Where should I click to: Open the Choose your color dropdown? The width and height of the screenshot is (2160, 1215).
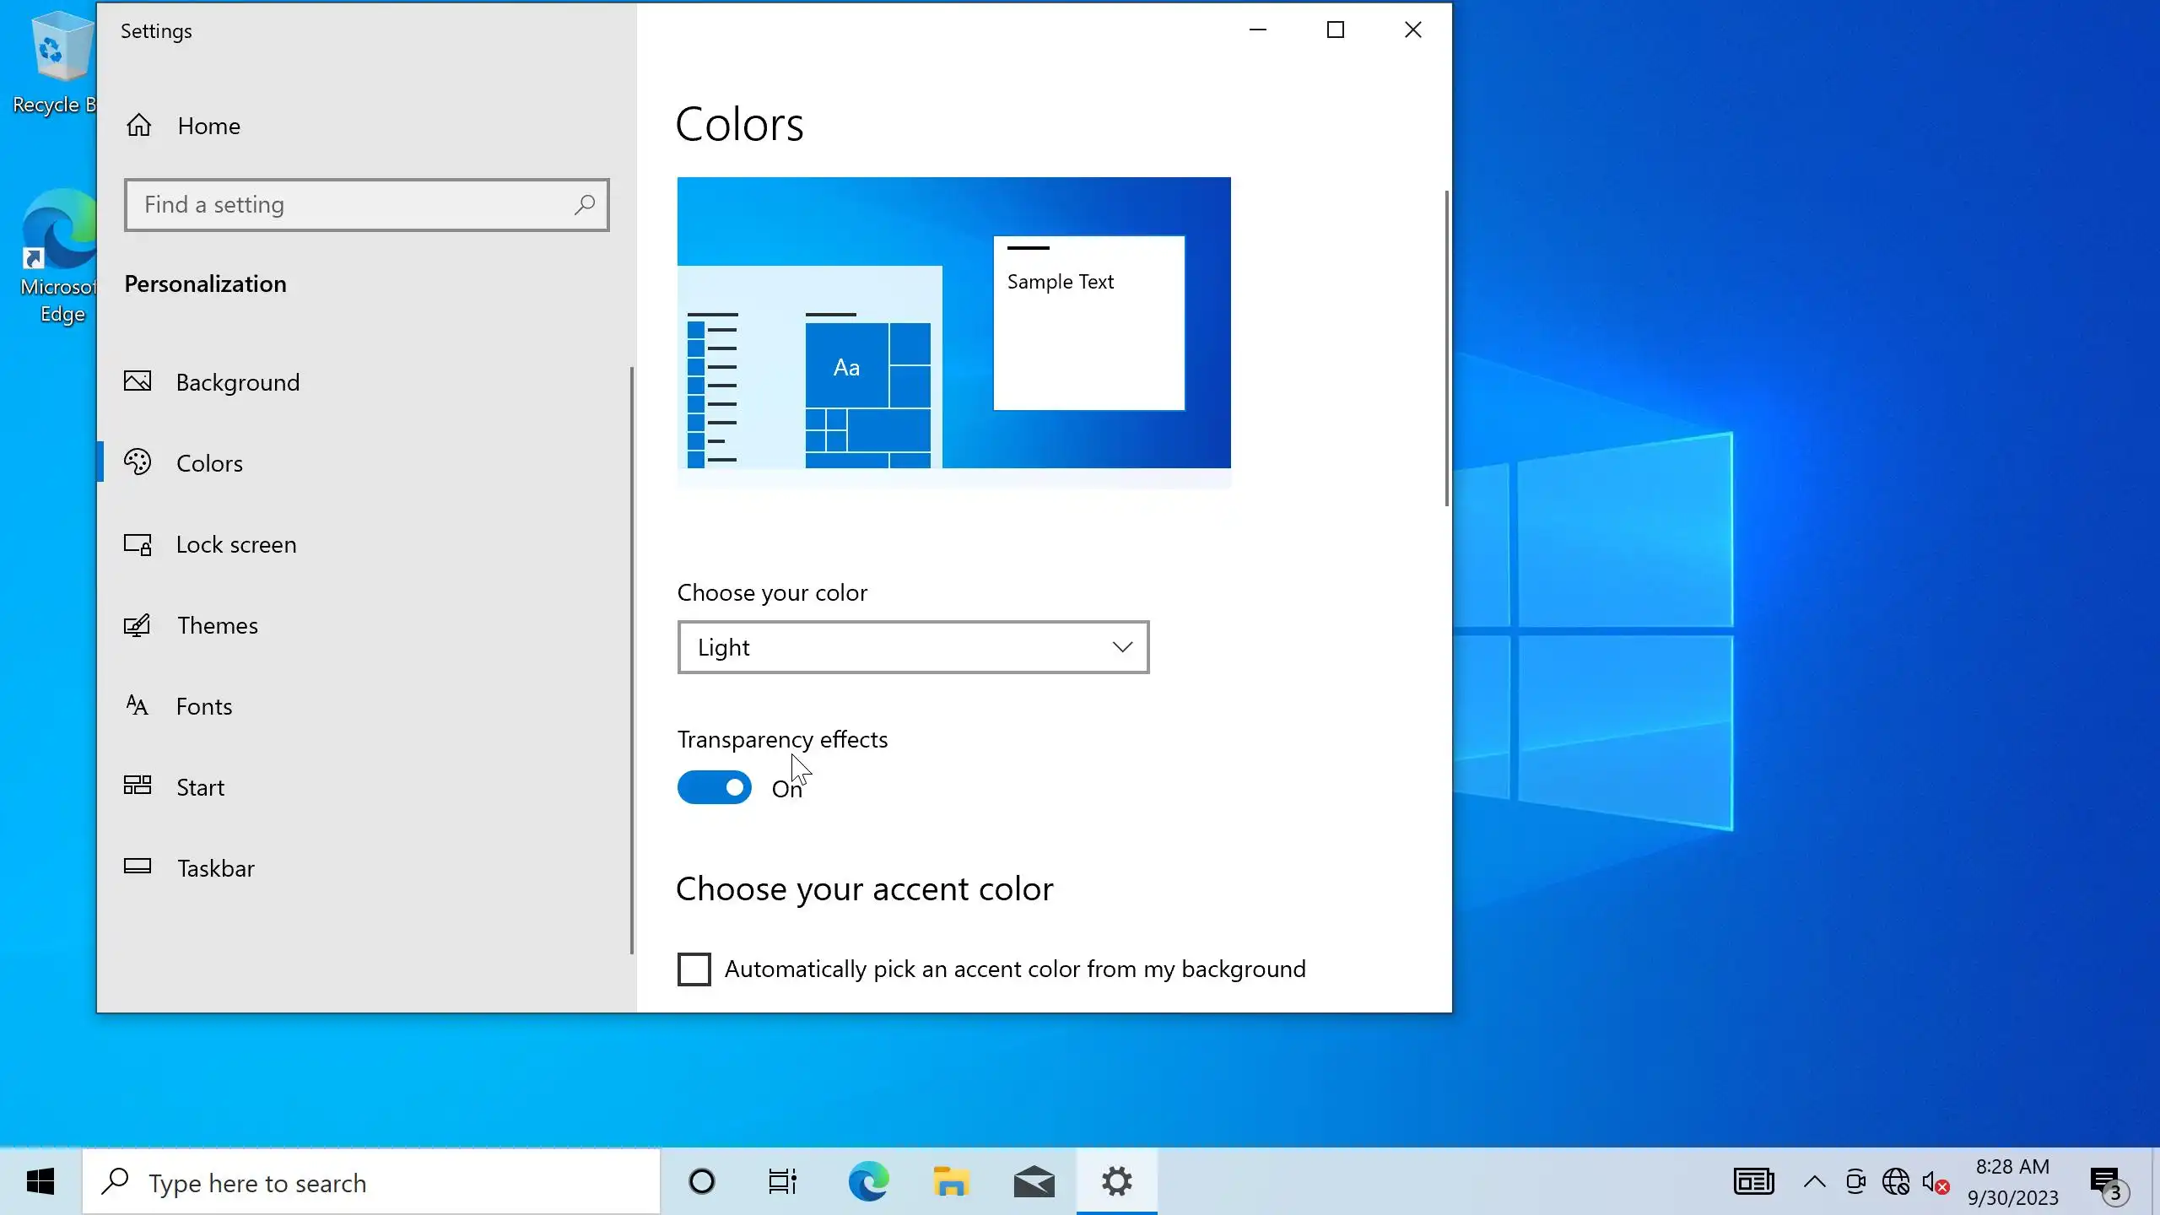point(913,647)
